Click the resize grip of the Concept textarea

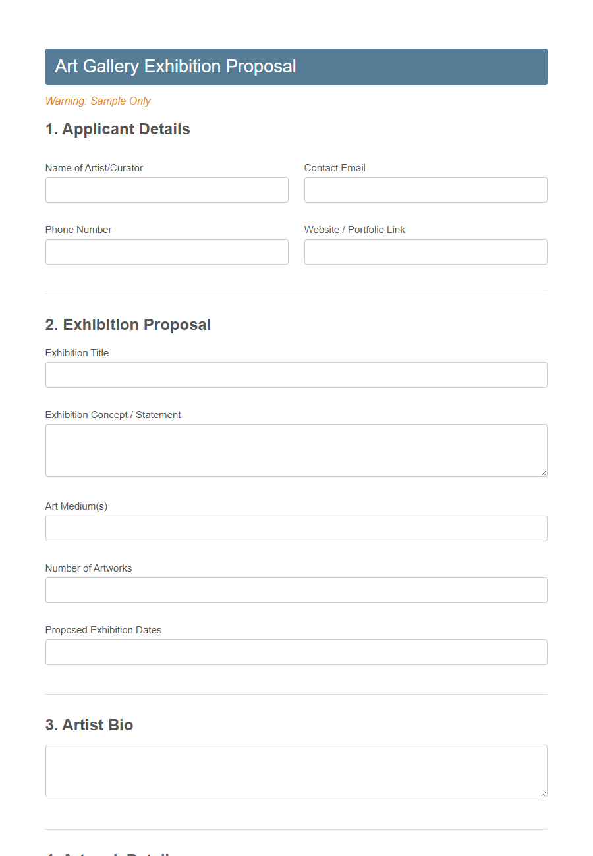coord(543,473)
